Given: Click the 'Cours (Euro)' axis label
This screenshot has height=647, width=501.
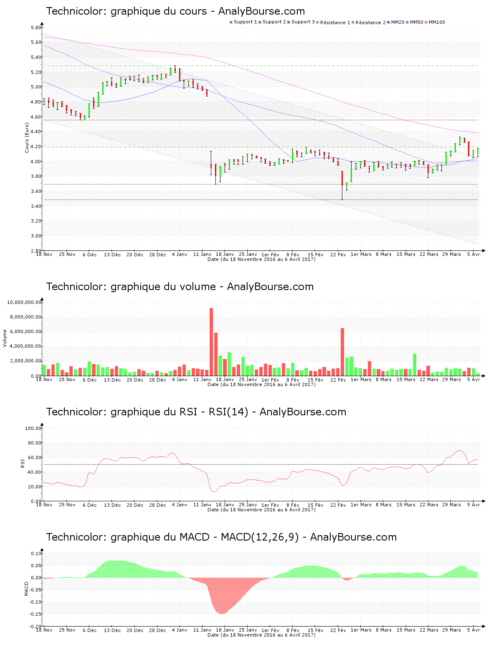Looking at the screenshot, I should [x=27, y=138].
